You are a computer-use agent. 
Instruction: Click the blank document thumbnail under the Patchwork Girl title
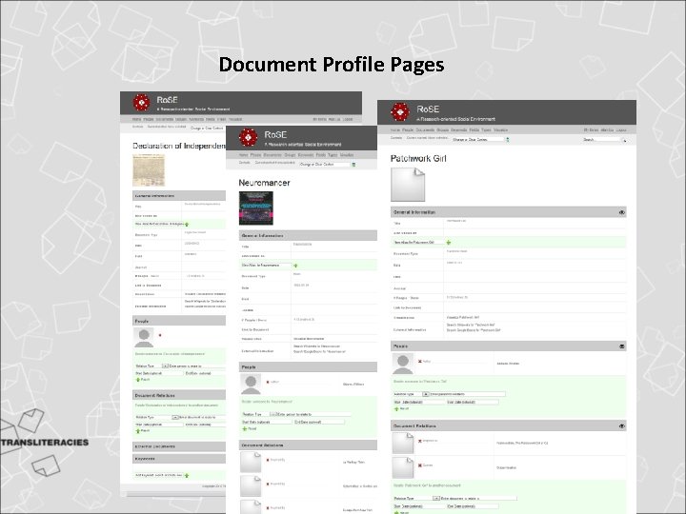click(408, 185)
